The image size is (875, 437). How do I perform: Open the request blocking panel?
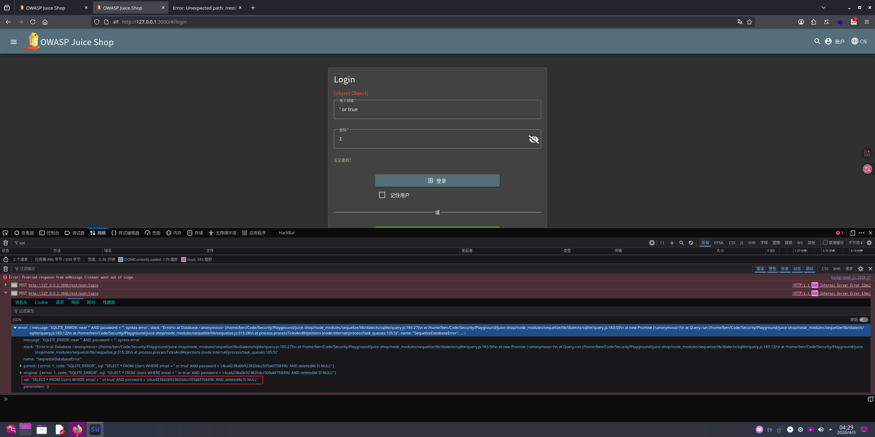click(x=691, y=243)
